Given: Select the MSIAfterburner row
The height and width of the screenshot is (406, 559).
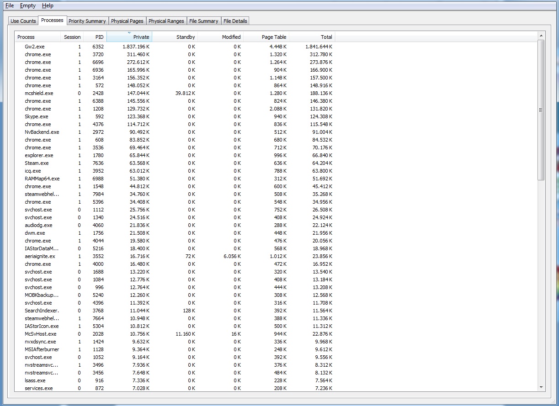Looking at the screenshot, I should tap(175, 349).
